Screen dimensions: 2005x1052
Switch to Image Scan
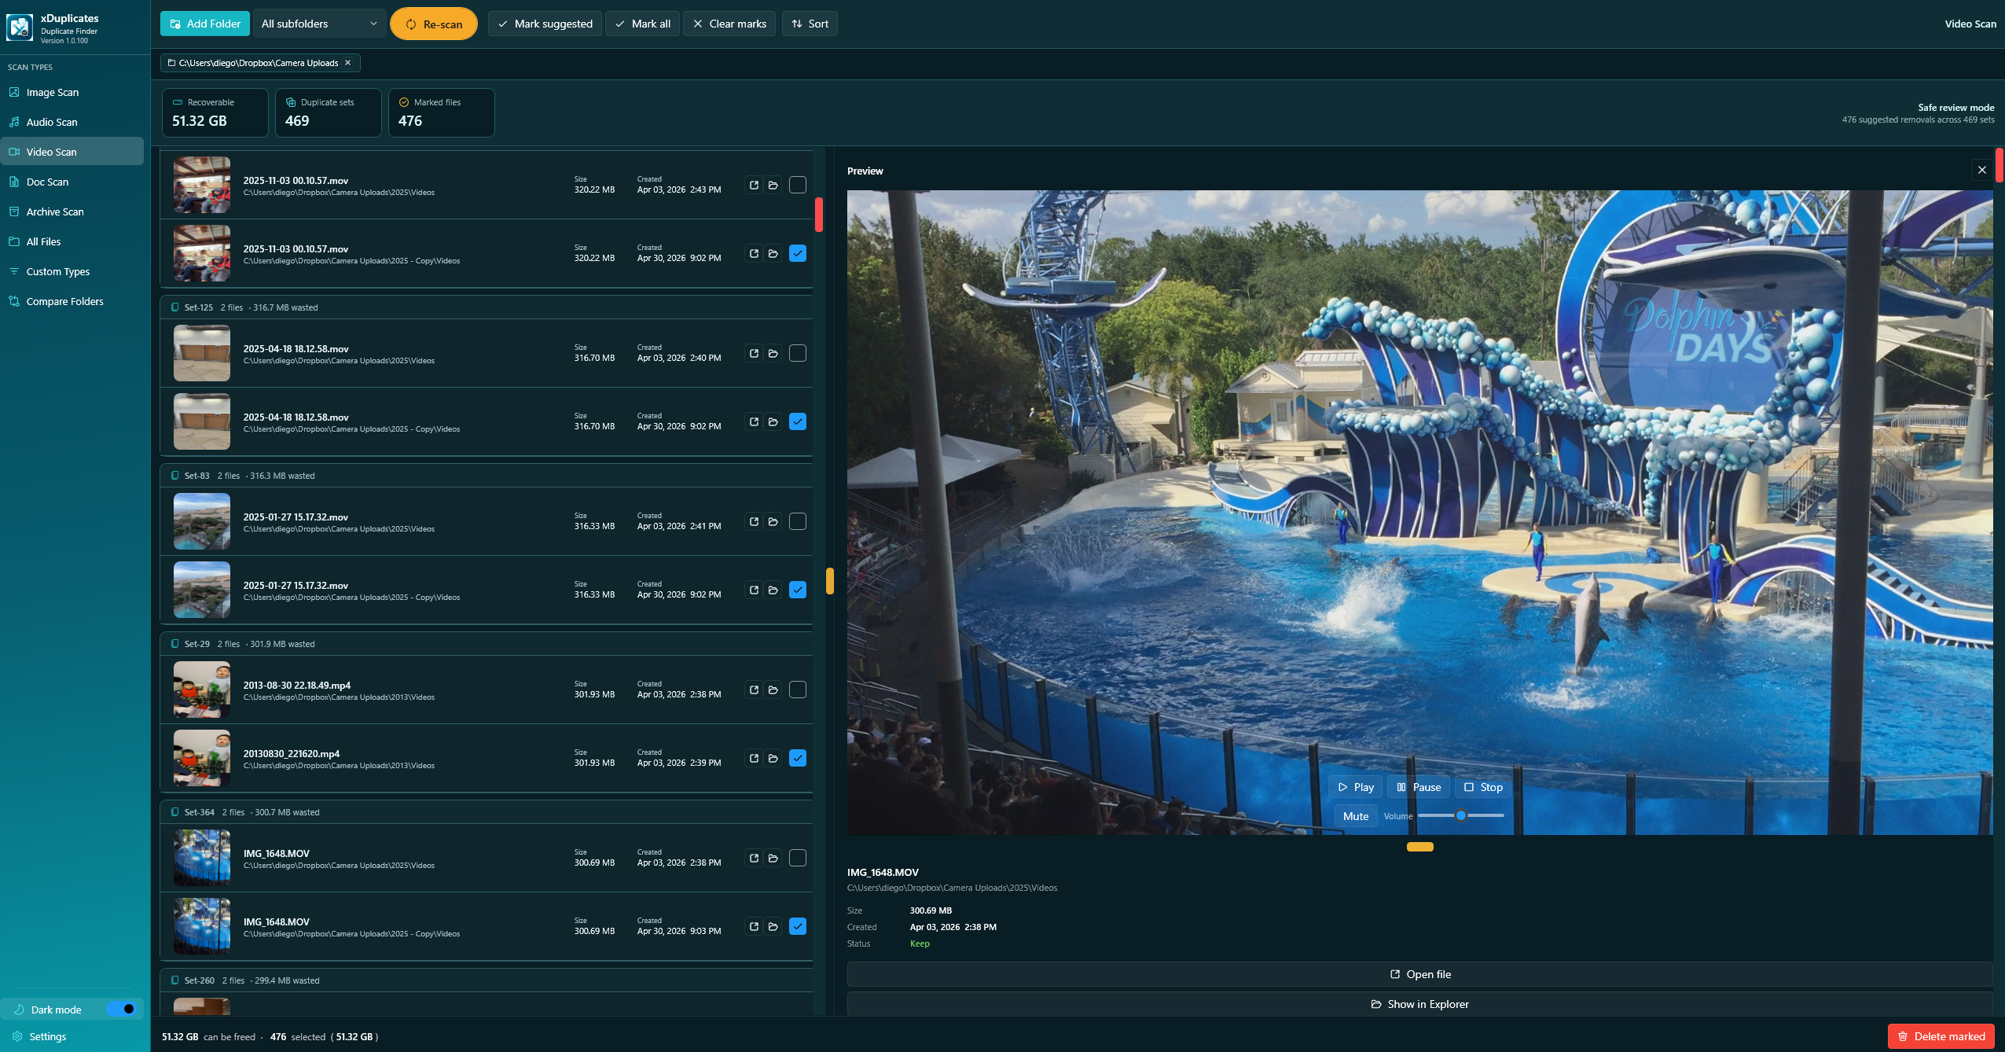(72, 92)
